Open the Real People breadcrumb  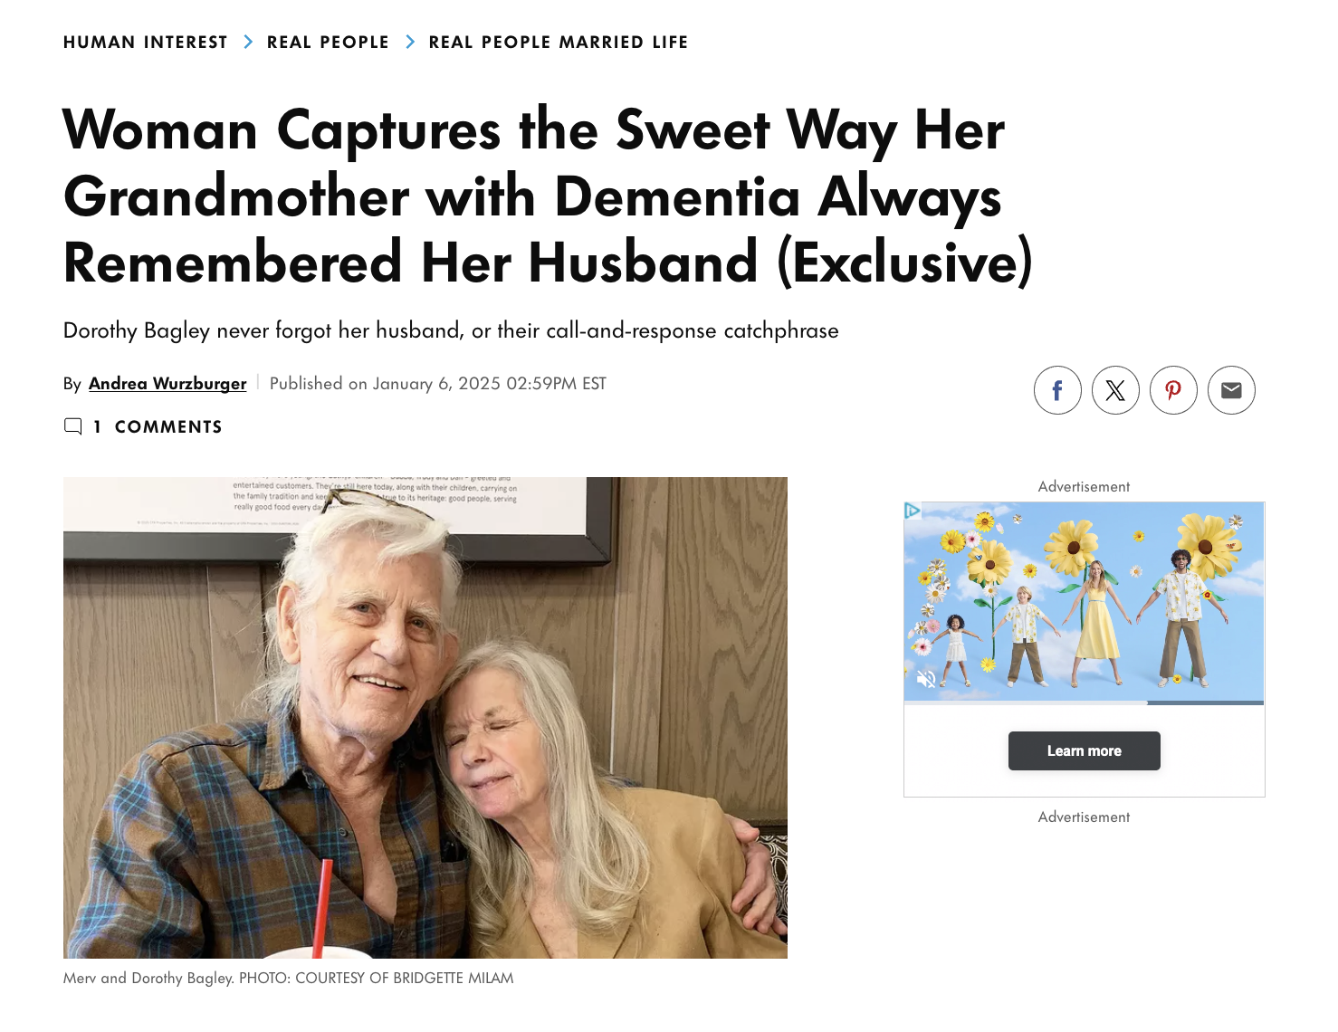pyautogui.click(x=328, y=43)
